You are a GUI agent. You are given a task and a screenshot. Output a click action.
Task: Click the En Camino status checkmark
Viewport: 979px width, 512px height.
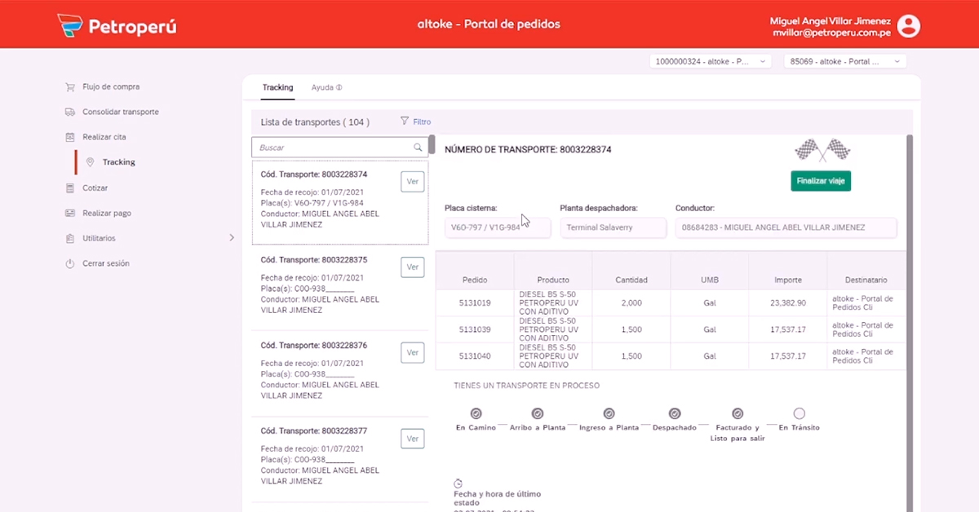(476, 413)
